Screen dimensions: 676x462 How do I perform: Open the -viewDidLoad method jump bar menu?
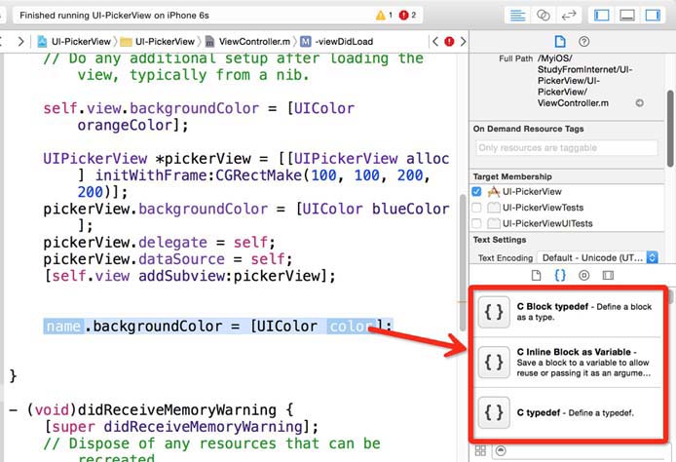341,42
